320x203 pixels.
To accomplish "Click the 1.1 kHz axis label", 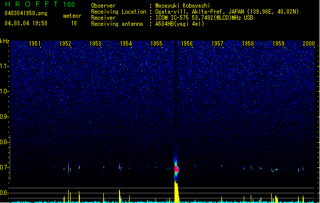I will pyautogui.click(x=4, y=66).
